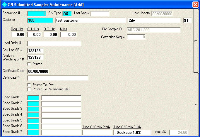This screenshot has width=200, height=137.
Task: Click the Customer # field containing 100
Action: 40,20
